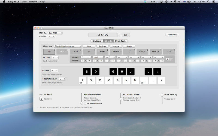Viewport: 218px width, 136px height.
Task: Open the MIDI Out dropdown
Action: (55, 33)
